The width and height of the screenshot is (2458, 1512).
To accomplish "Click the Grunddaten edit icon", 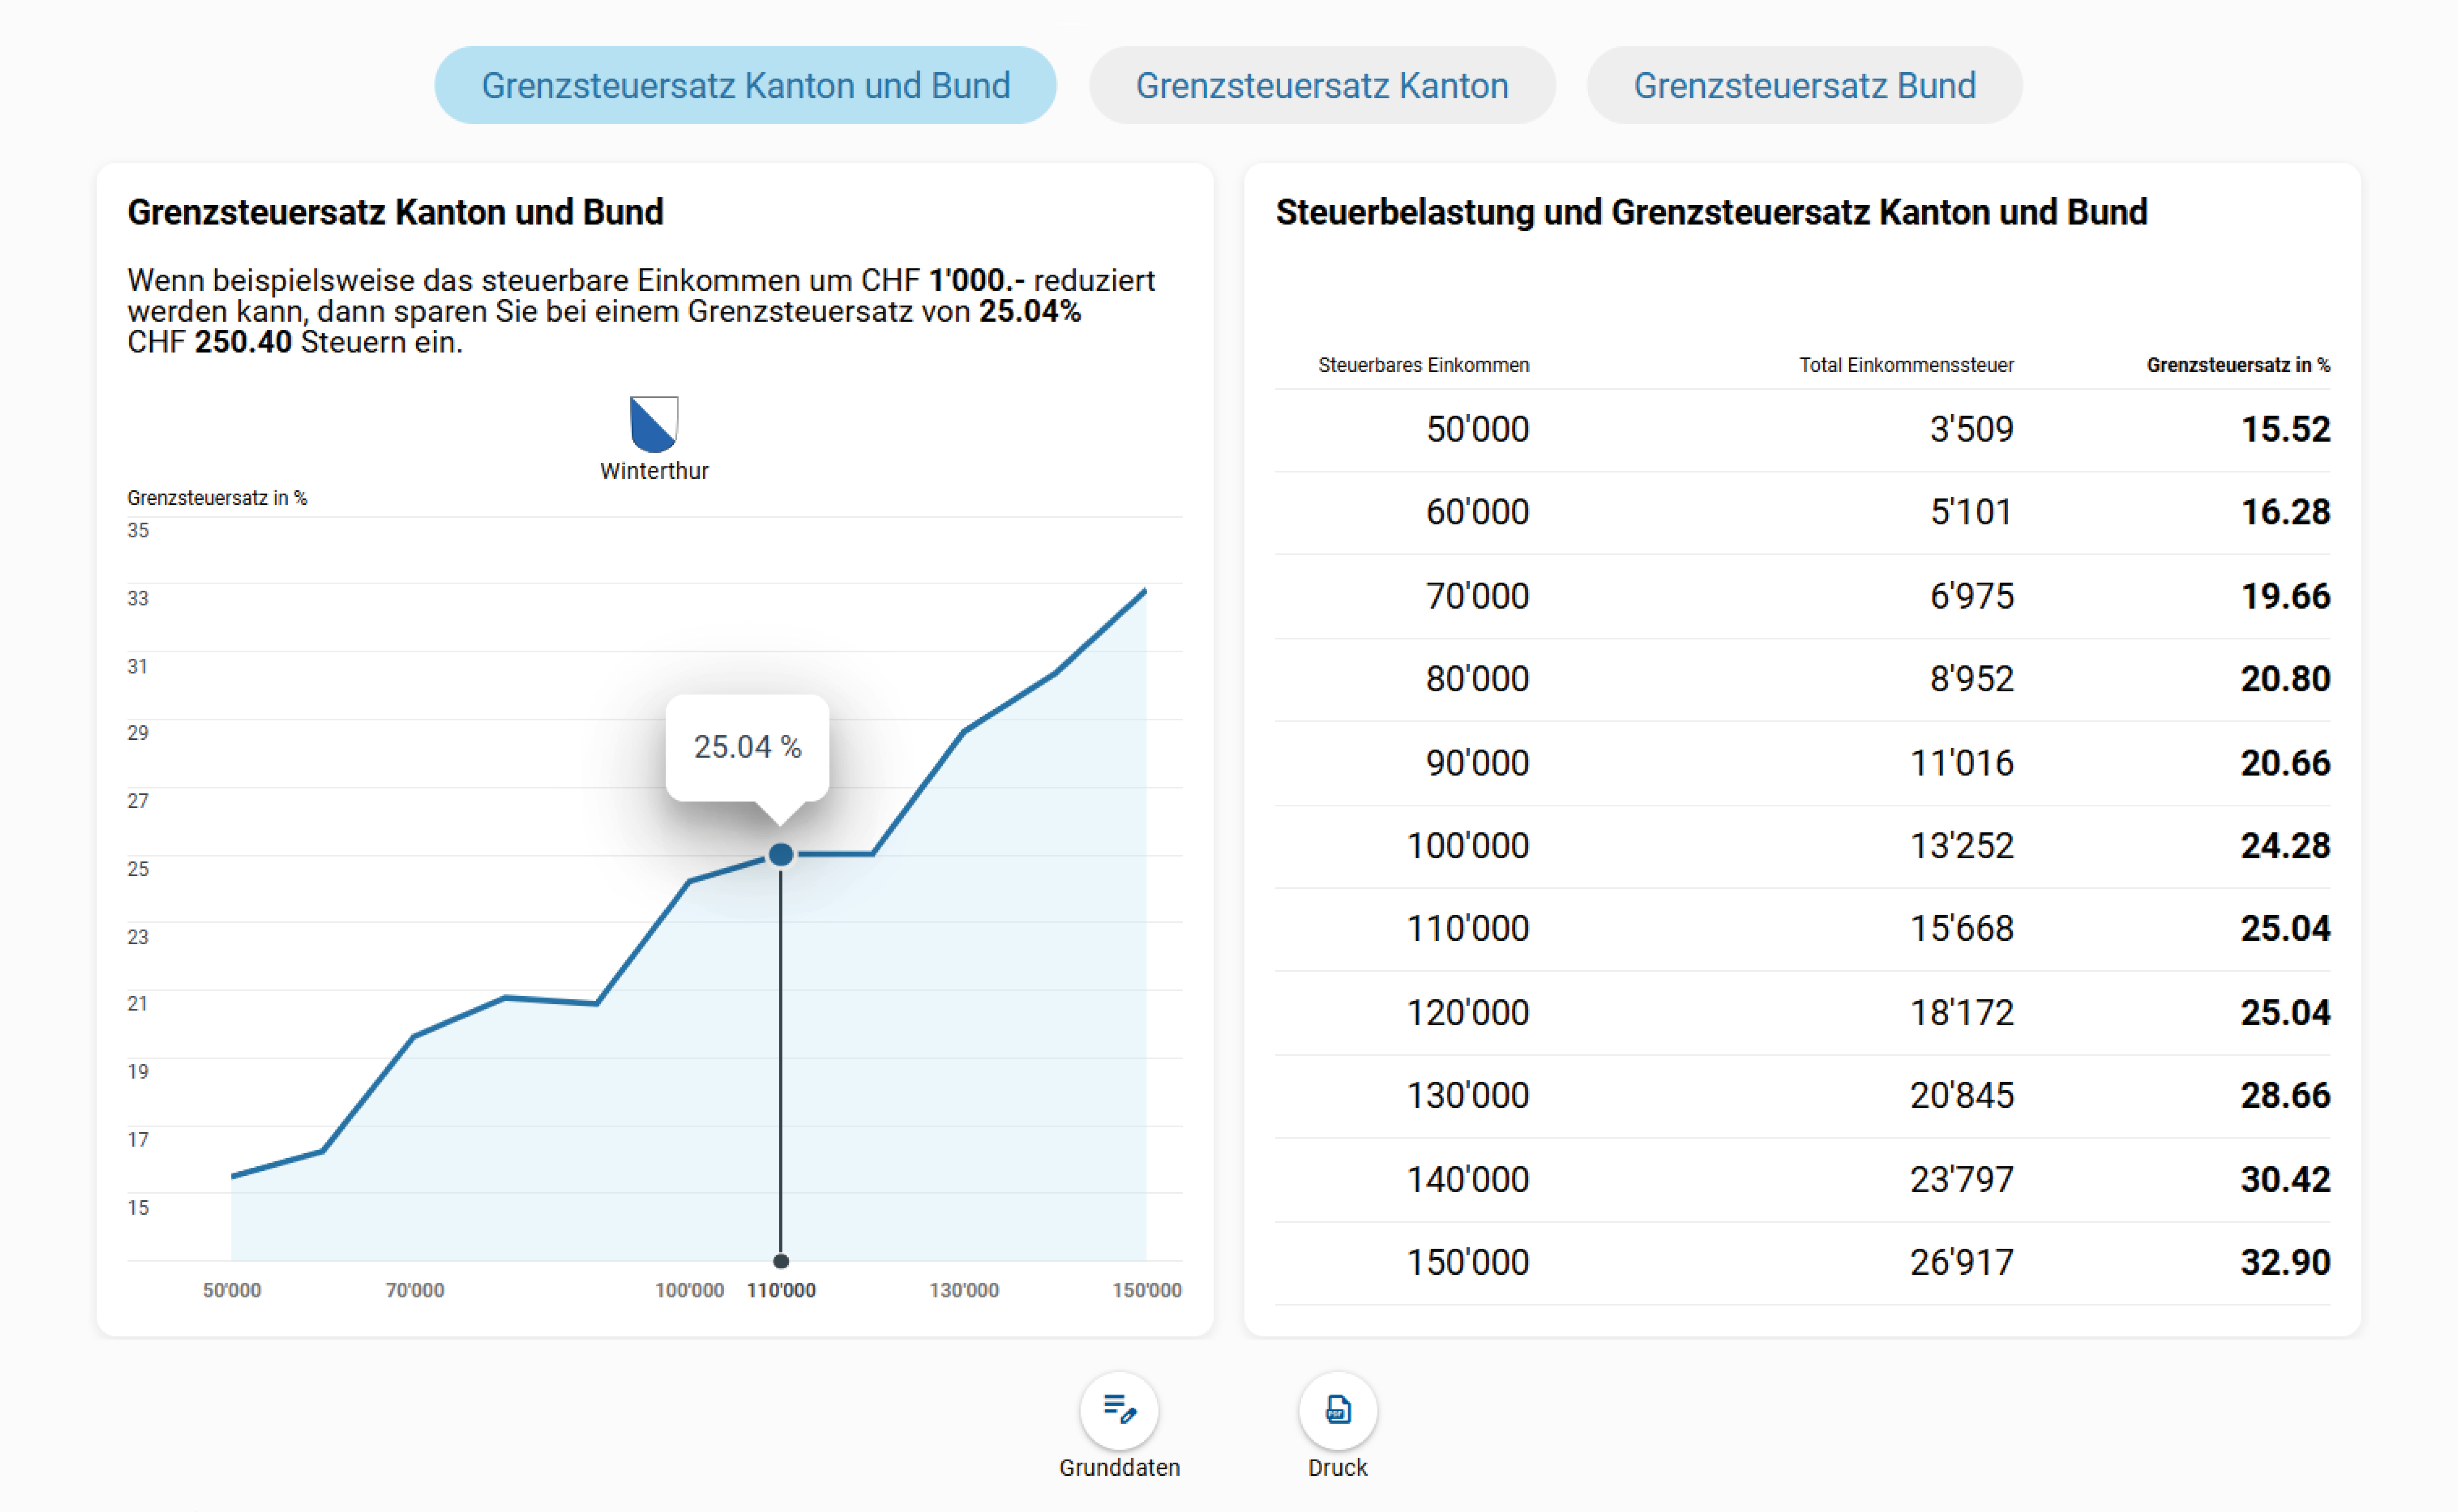I will point(1119,1409).
